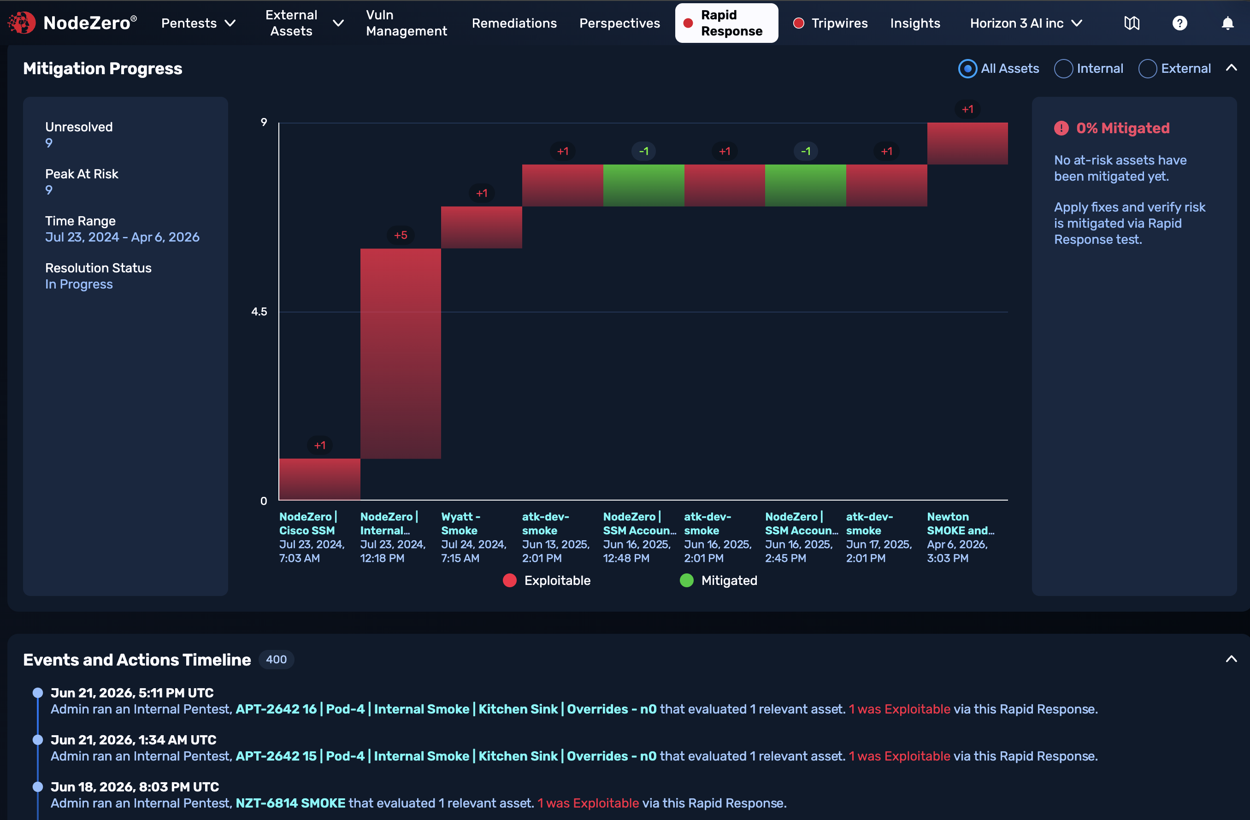Open the APT-2642 16 pentest link

(446, 709)
